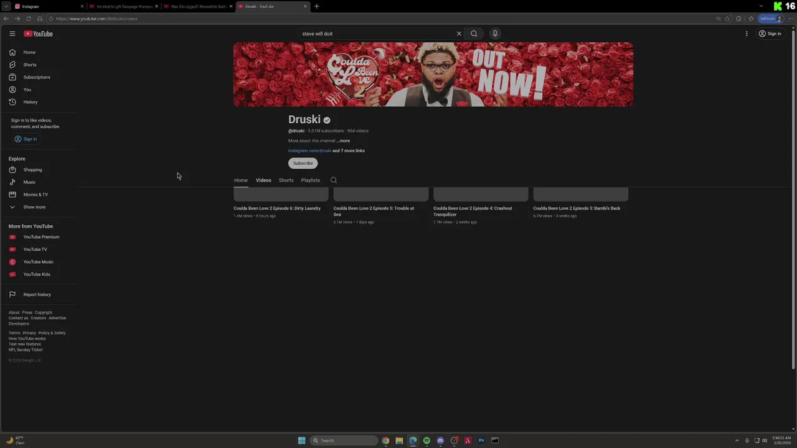
Task: Open instagram.com/druski link
Action: (x=309, y=151)
